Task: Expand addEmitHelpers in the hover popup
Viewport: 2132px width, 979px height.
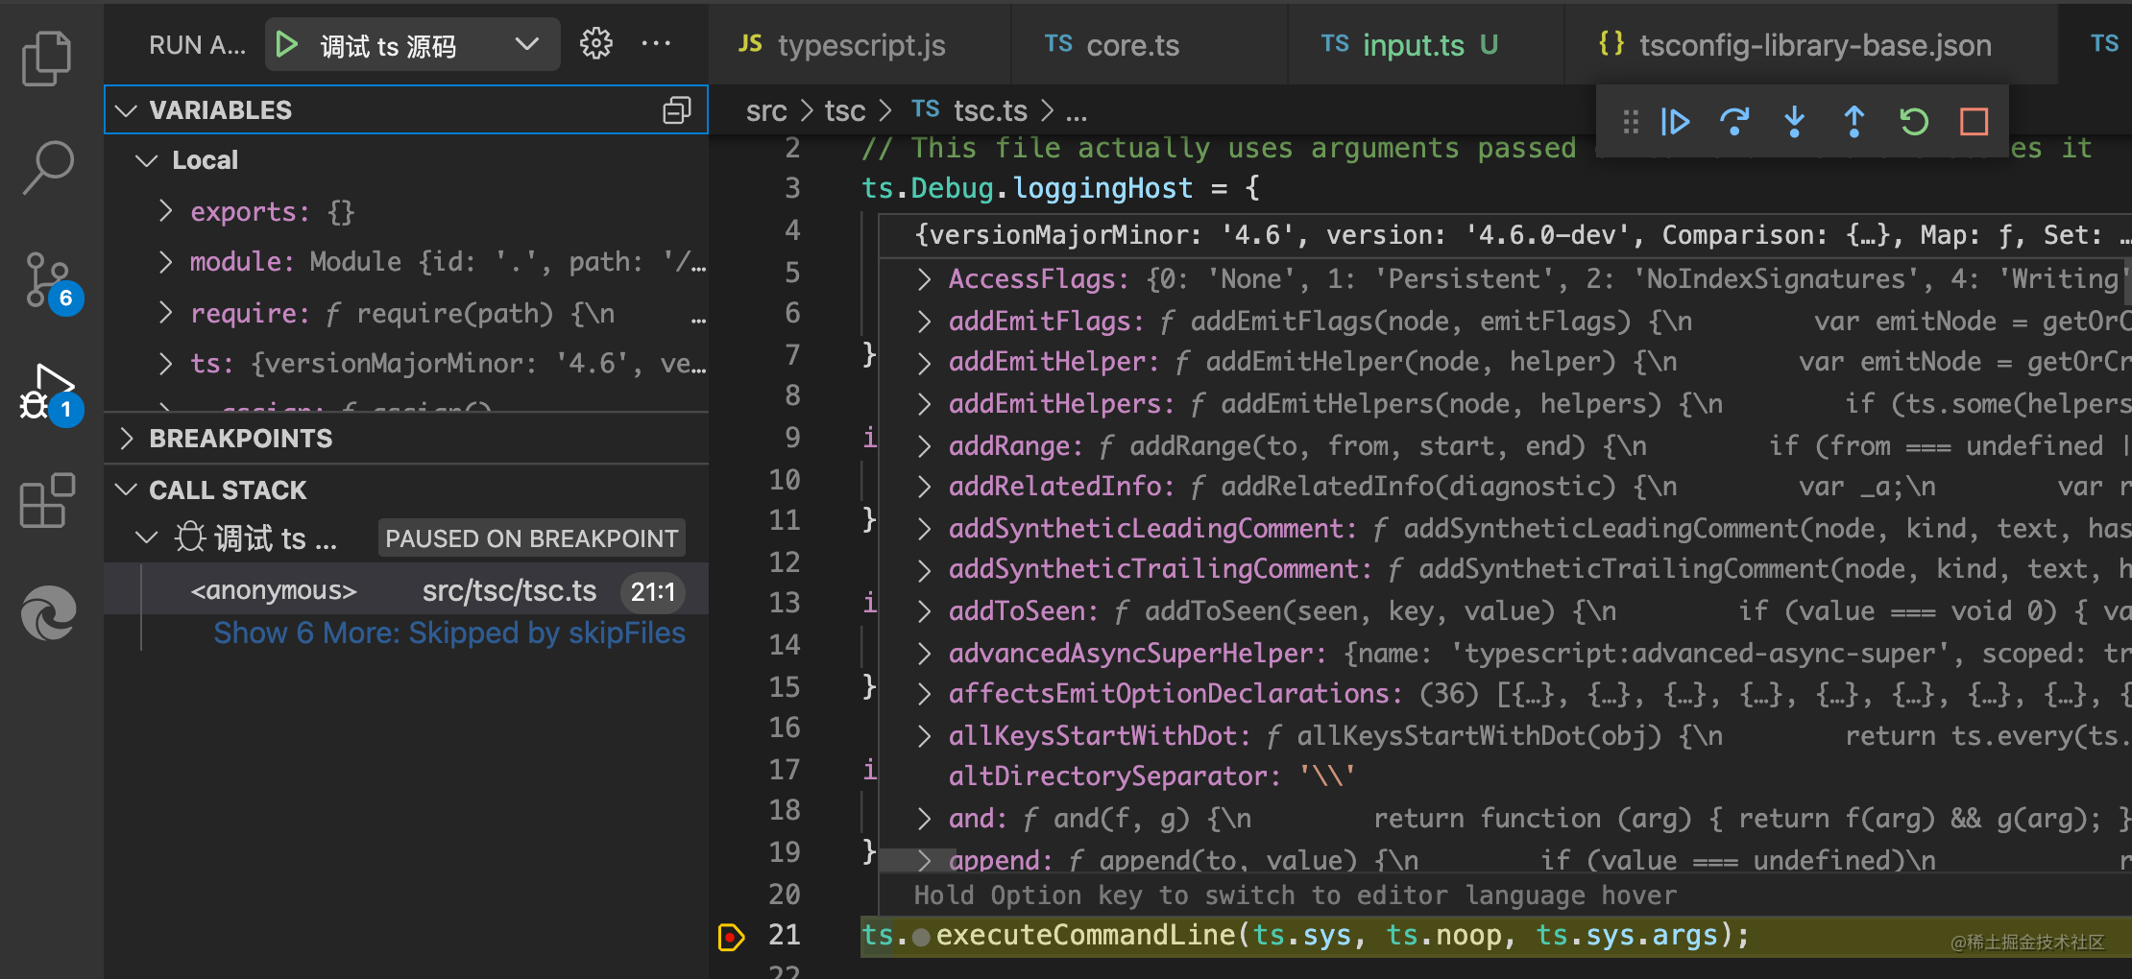Action: pos(924,404)
